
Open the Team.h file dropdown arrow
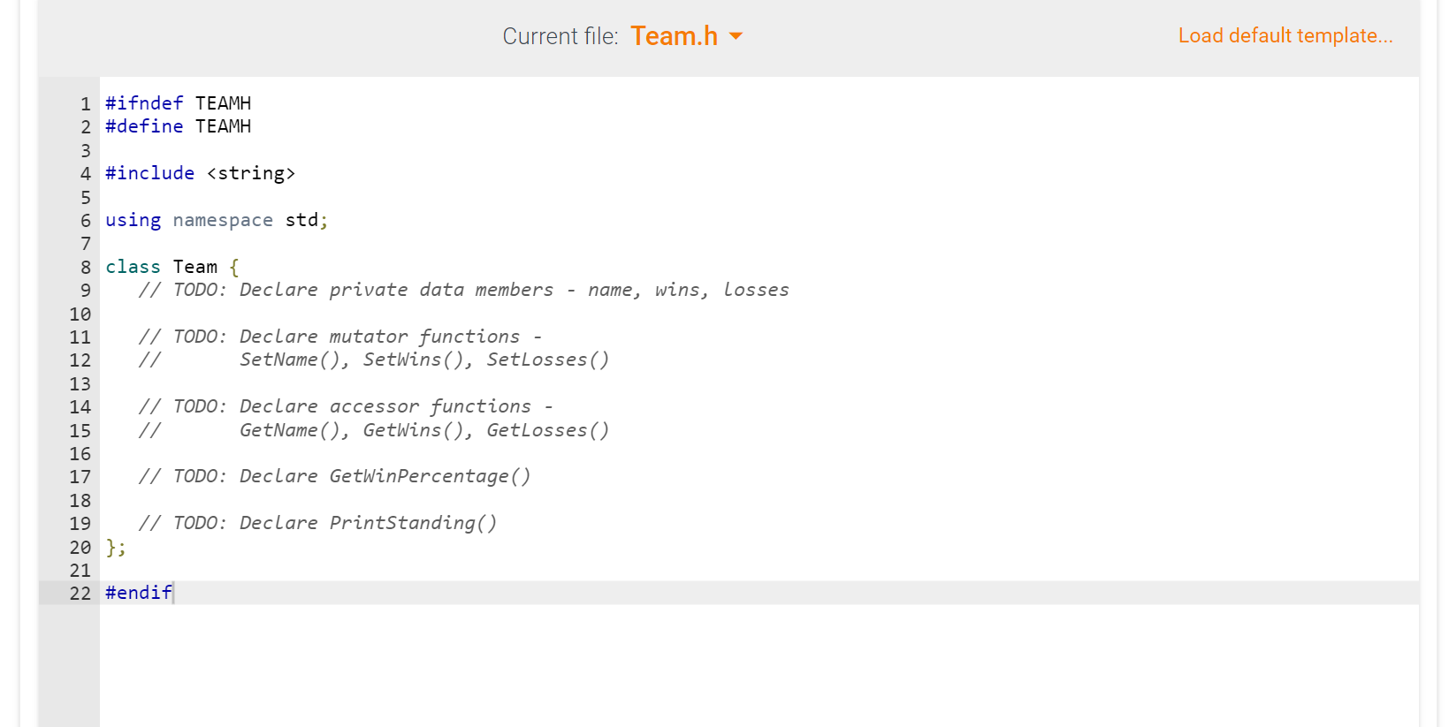[x=736, y=36]
